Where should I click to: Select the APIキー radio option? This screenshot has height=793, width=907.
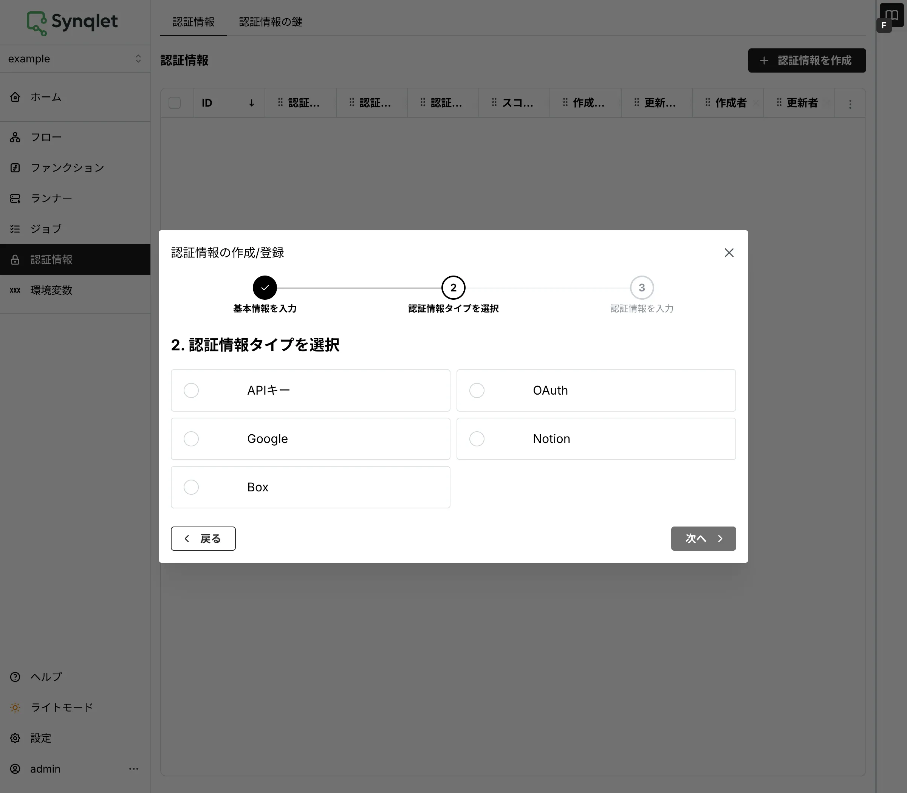pyautogui.click(x=191, y=390)
